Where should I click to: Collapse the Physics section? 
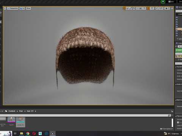(176, 116)
